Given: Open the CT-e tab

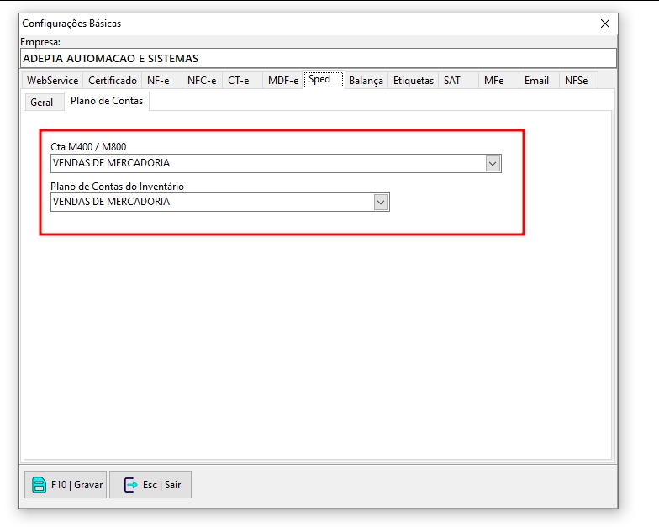Looking at the screenshot, I should click(x=239, y=81).
